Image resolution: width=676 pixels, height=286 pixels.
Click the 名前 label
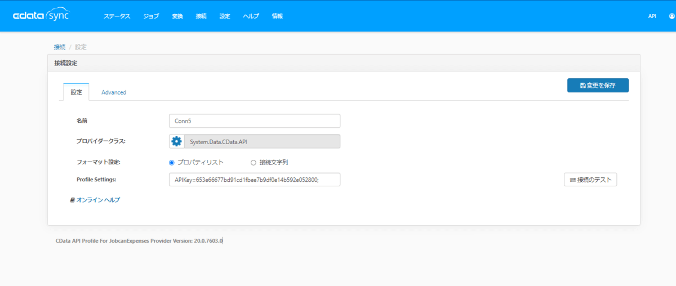point(82,121)
